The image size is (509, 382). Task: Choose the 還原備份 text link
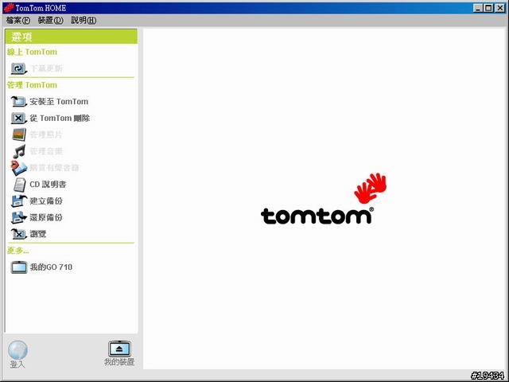[46, 217]
